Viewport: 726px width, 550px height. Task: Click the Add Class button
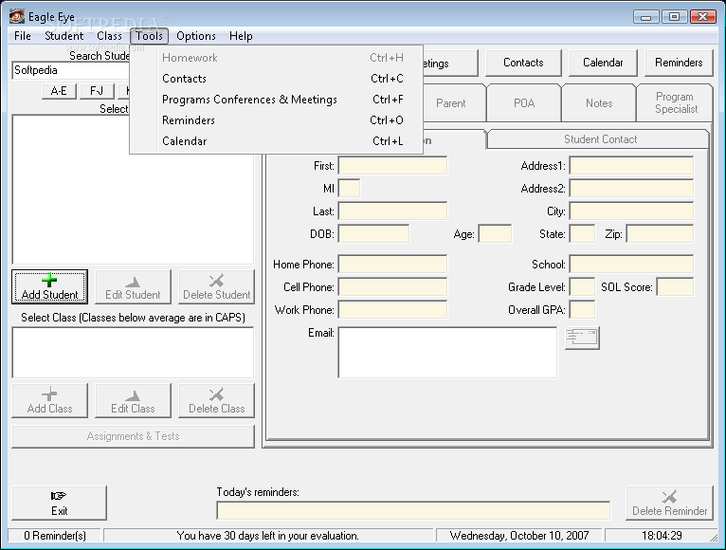(49, 401)
